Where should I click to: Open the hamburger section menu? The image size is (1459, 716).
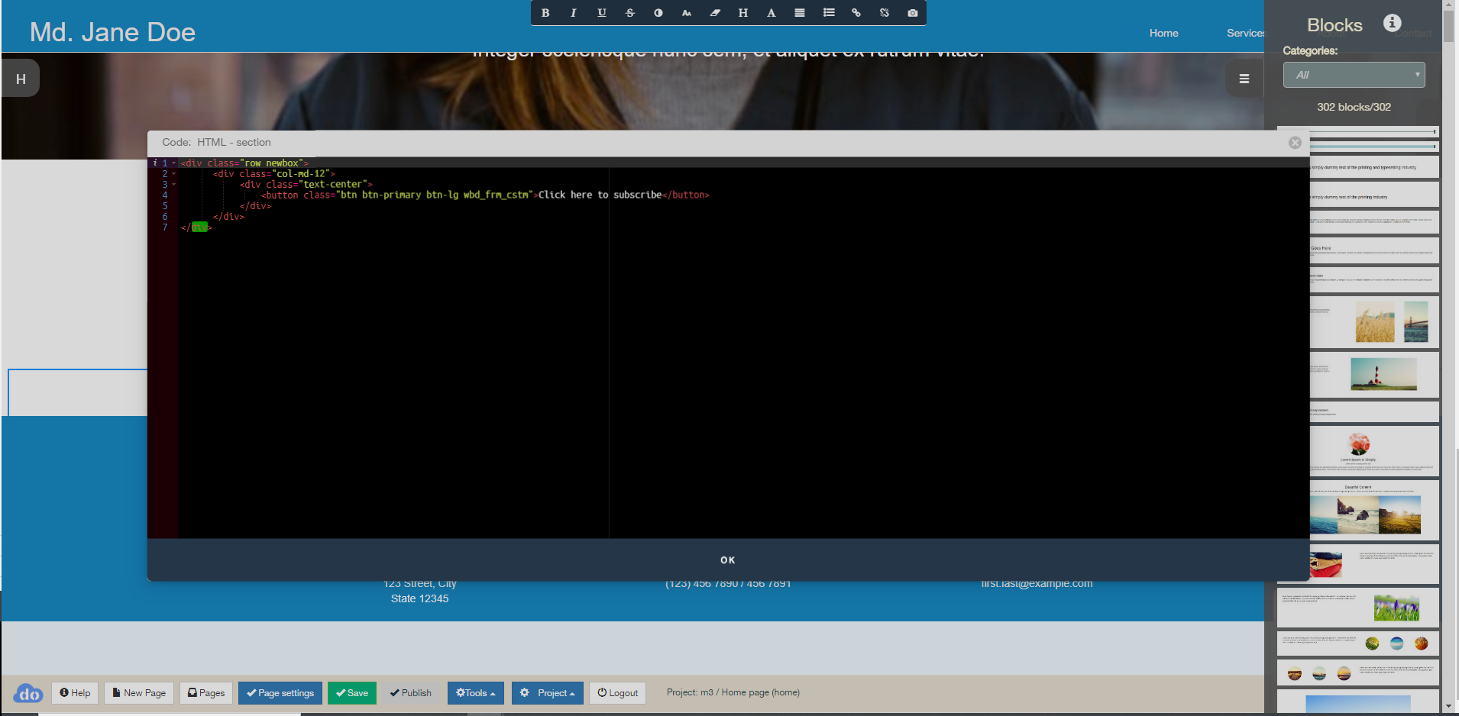(1244, 79)
